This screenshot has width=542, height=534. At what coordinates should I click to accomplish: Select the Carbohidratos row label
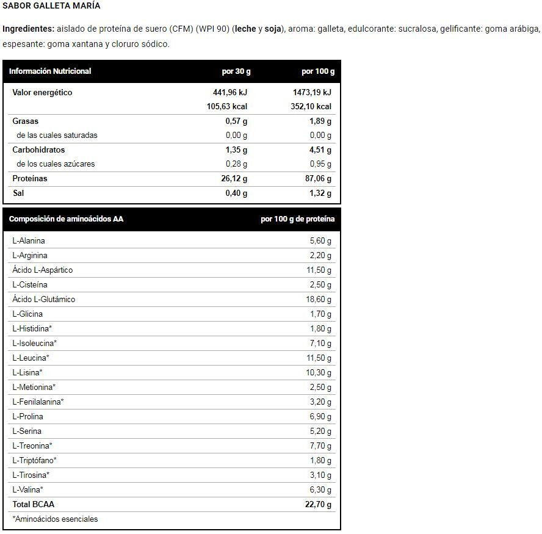coord(38,150)
